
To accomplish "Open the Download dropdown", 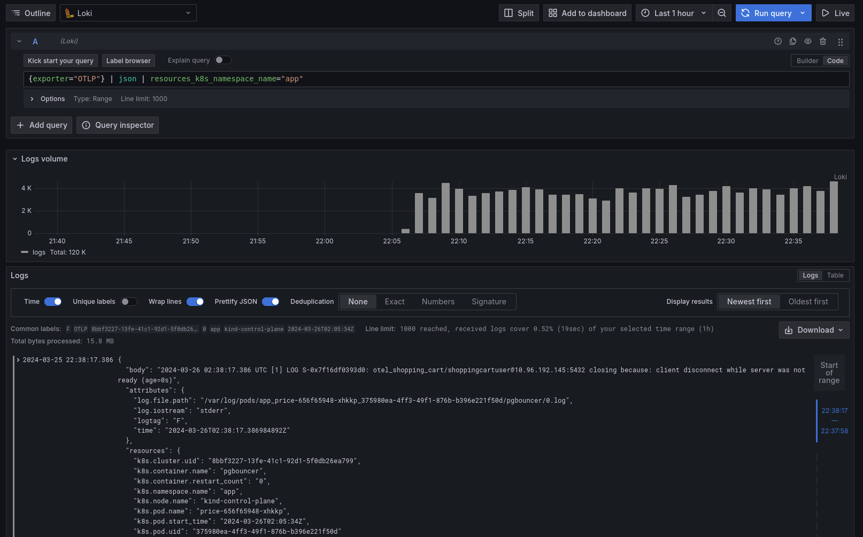I will [814, 330].
